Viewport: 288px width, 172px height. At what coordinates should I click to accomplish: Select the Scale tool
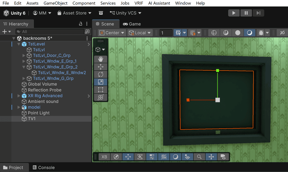click(x=100, y=82)
